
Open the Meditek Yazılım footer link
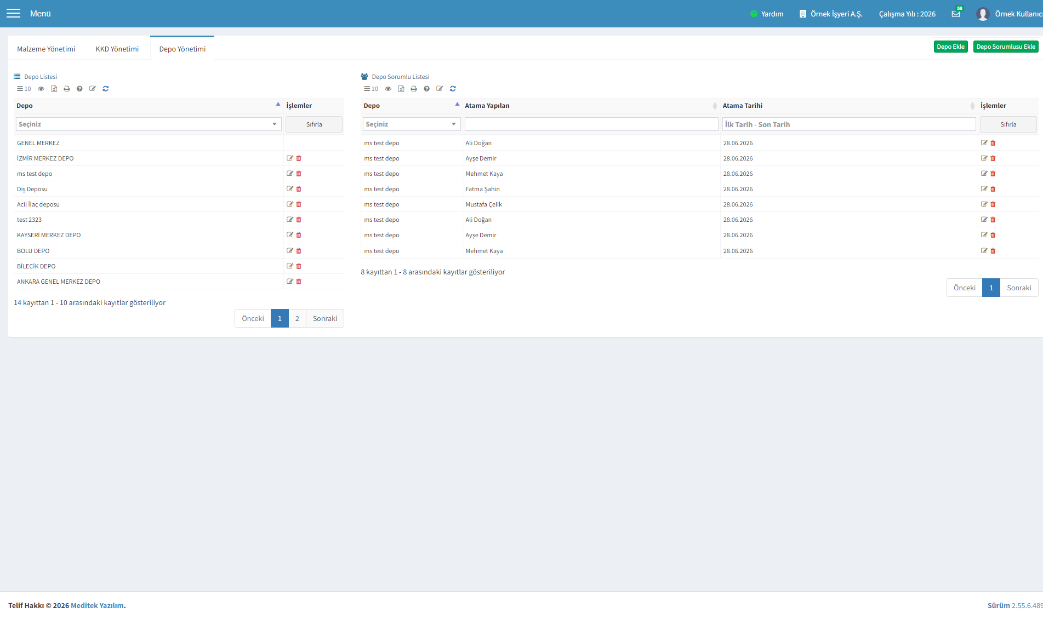(x=97, y=605)
